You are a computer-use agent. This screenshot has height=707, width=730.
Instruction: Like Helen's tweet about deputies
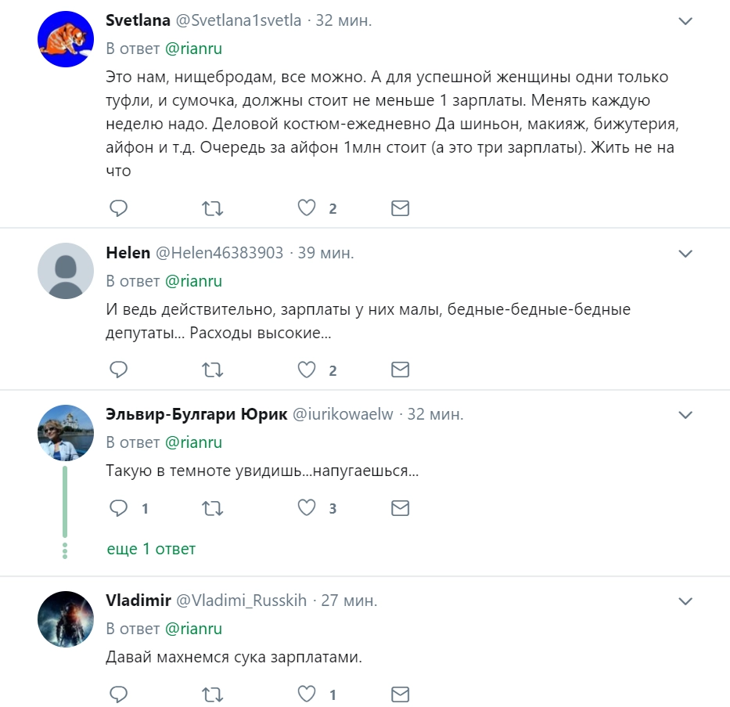pos(307,370)
